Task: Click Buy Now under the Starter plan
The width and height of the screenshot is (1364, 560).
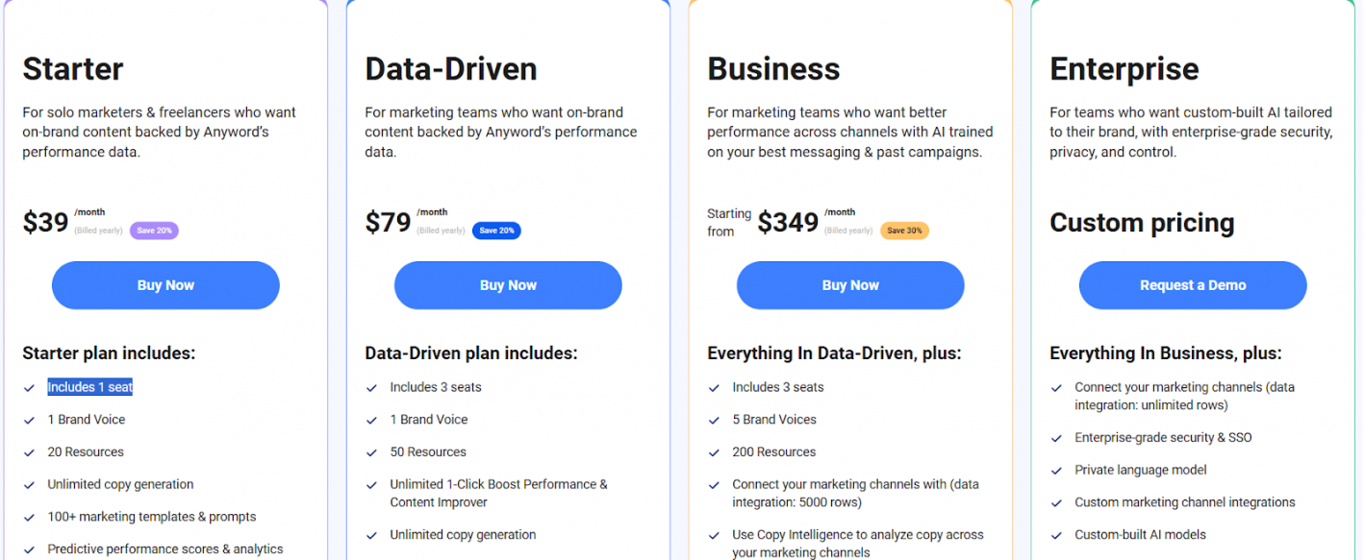Action: point(165,285)
